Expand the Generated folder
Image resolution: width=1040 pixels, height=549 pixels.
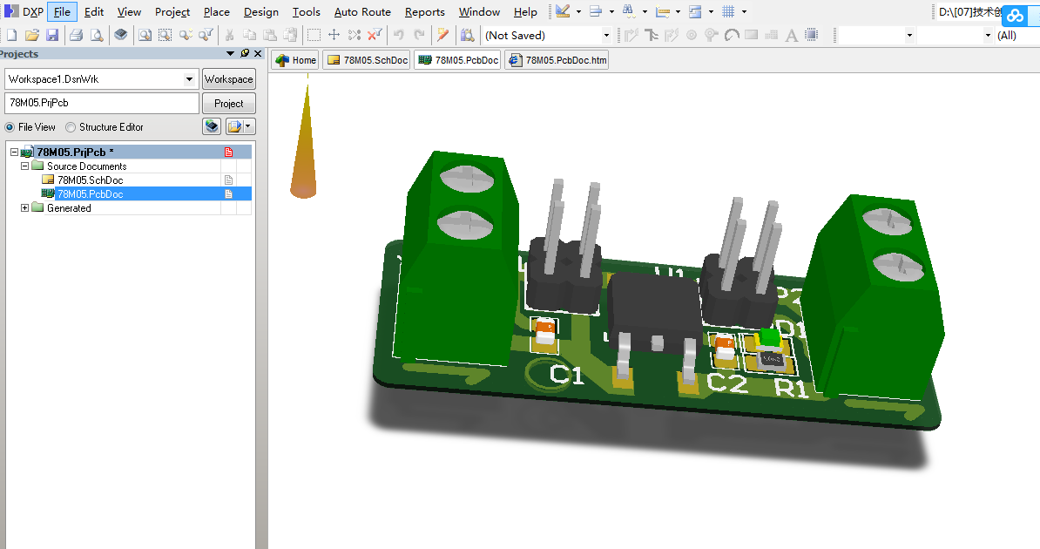24,207
